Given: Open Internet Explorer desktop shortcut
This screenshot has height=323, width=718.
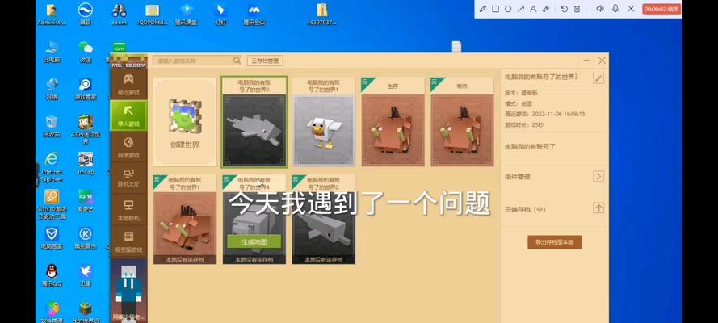Looking at the screenshot, I should pos(52,166).
